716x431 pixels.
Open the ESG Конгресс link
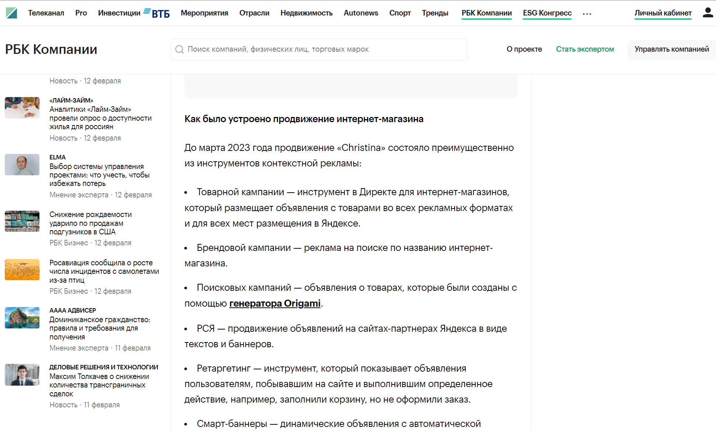[547, 13]
